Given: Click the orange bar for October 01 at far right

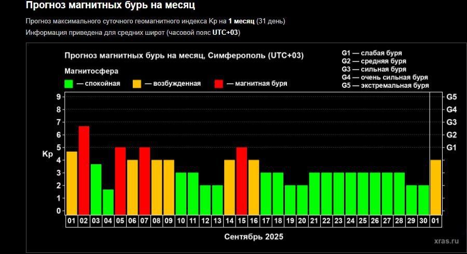Looking at the screenshot, I should click(436, 187).
